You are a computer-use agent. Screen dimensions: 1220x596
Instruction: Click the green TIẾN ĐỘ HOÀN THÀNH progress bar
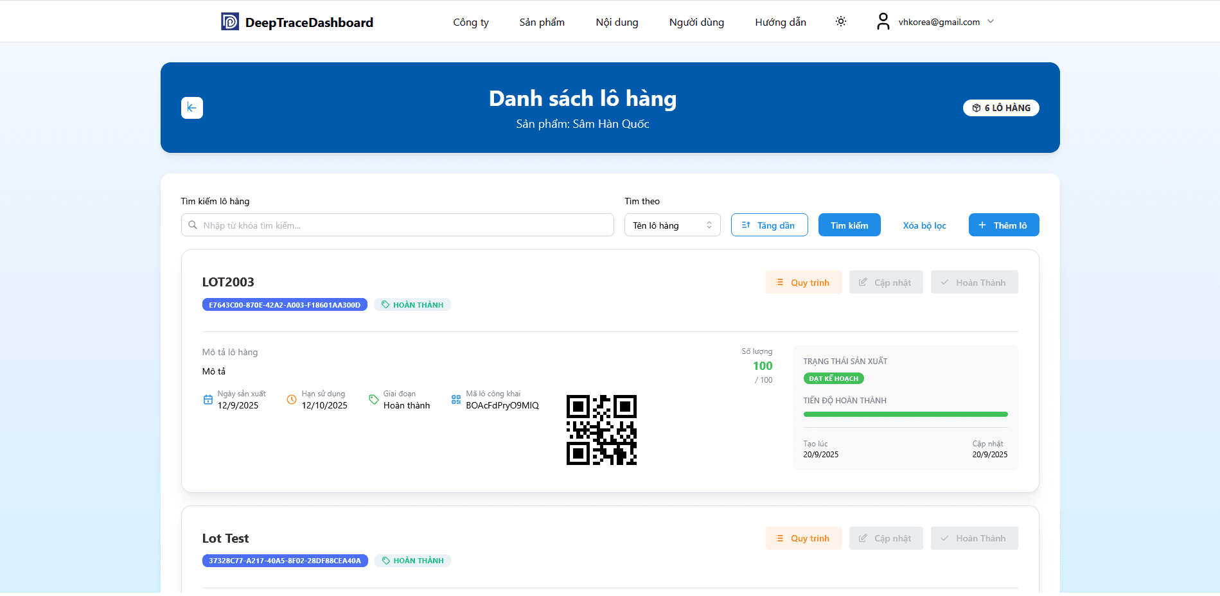click(x=905, y=414)
